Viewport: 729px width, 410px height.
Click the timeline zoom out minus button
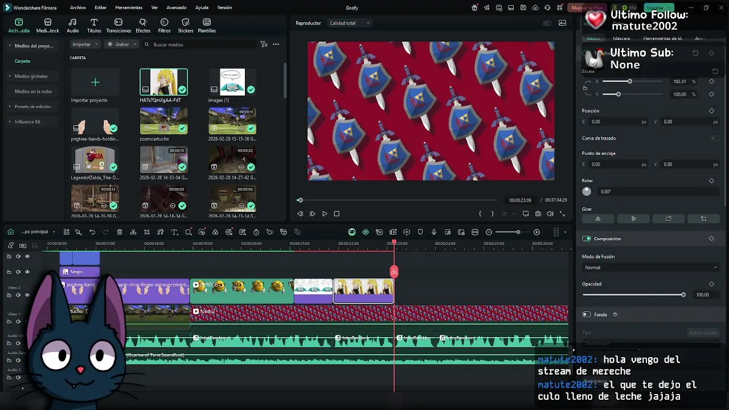(489, 232)
